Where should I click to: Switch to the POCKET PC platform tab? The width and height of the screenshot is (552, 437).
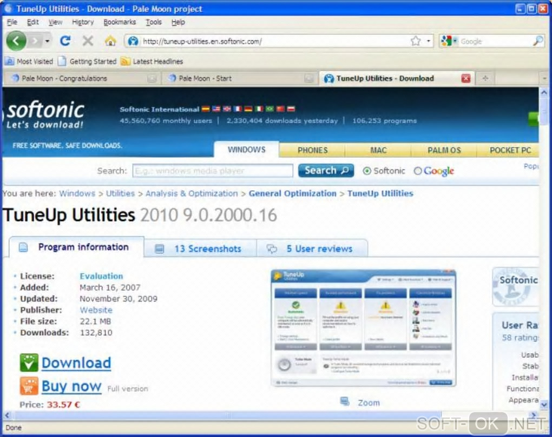[x=509, y=150]
